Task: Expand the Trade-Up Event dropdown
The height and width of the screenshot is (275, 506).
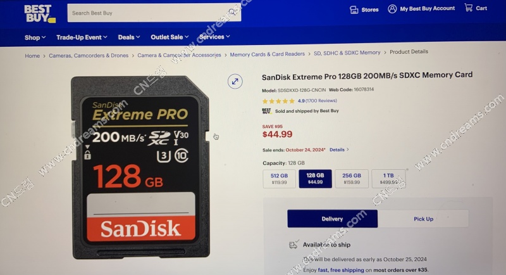Action: (82, 37)
